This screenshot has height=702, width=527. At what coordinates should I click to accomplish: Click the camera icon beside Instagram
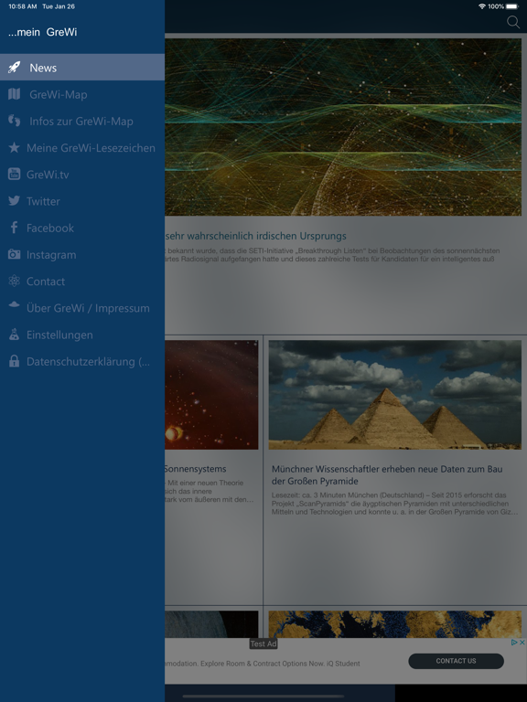(x=15, y=254)
